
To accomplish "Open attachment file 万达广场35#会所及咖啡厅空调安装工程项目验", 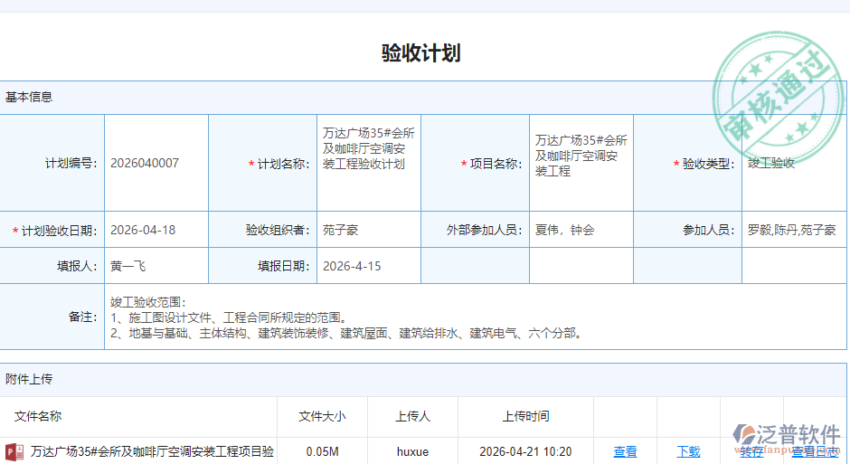I will point(152,451).
